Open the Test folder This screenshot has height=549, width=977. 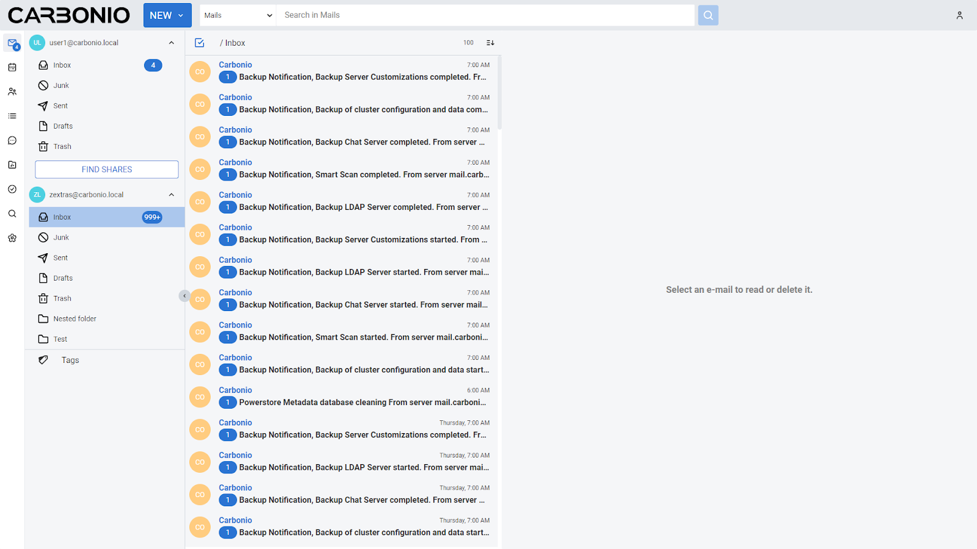(x=107, y=339)
